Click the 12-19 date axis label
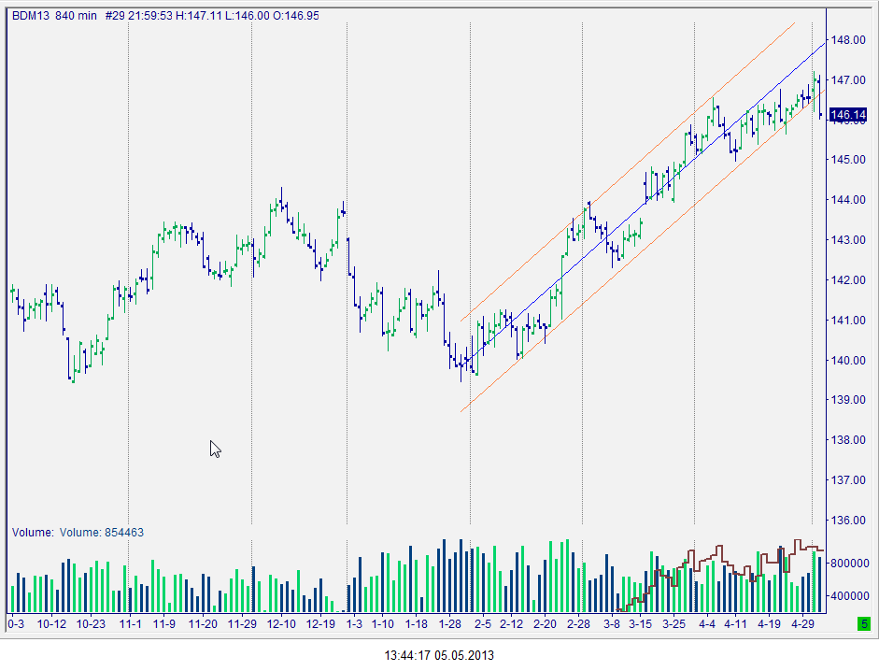 (x=320, y=624)
